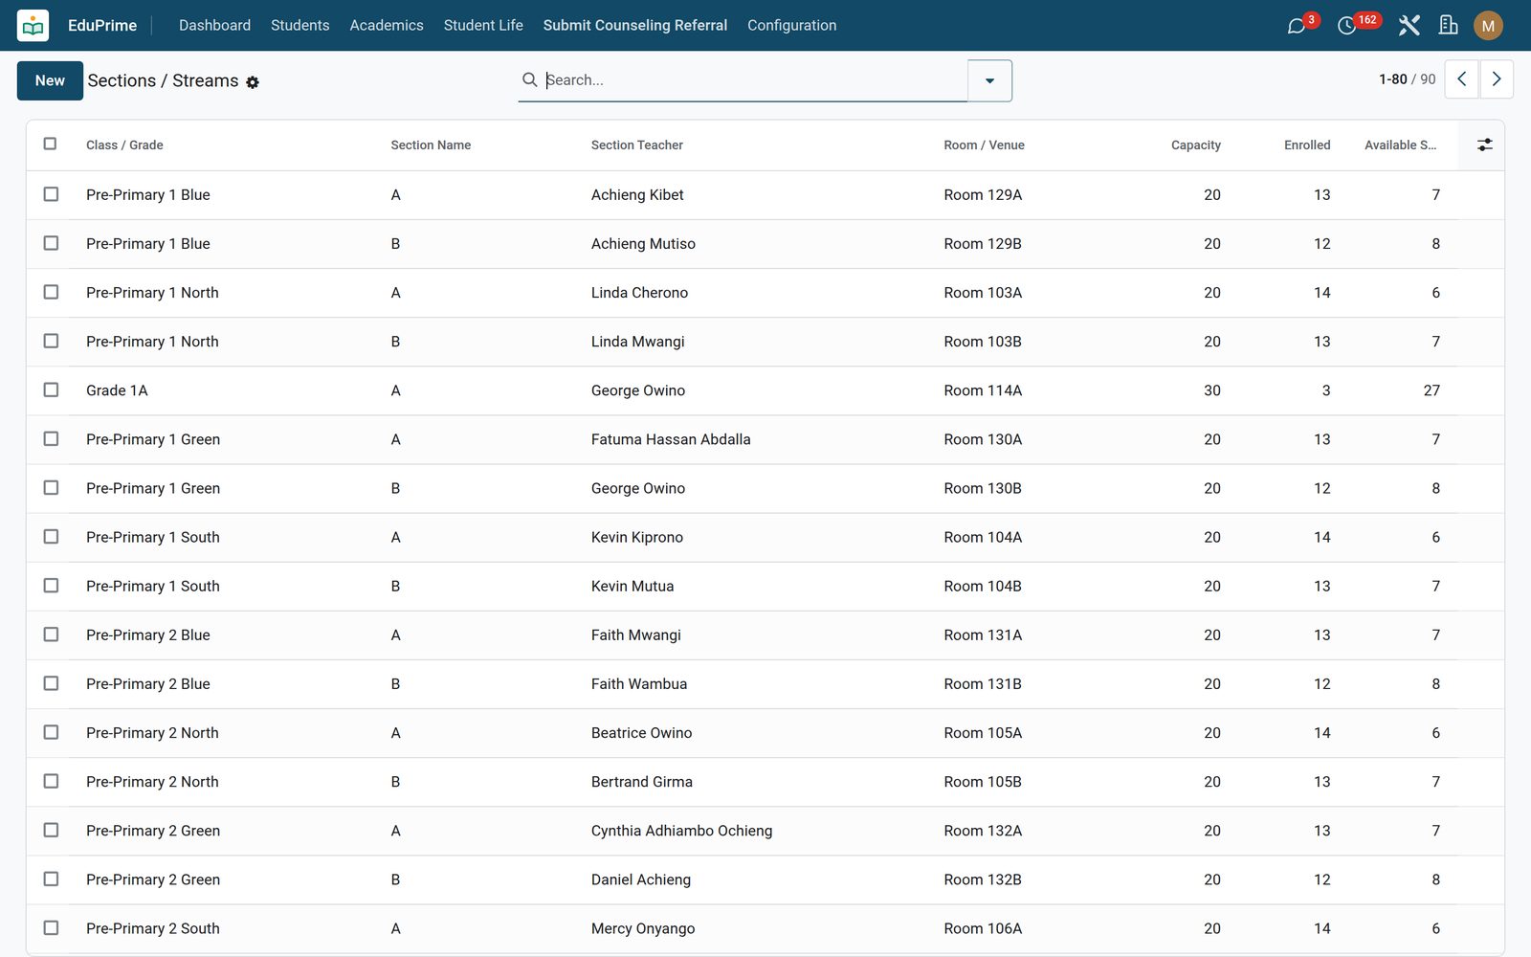Viewport: 1531px width, 957px height.
Task: Open the debug tools wrench icon
Action: point(1409,26)
